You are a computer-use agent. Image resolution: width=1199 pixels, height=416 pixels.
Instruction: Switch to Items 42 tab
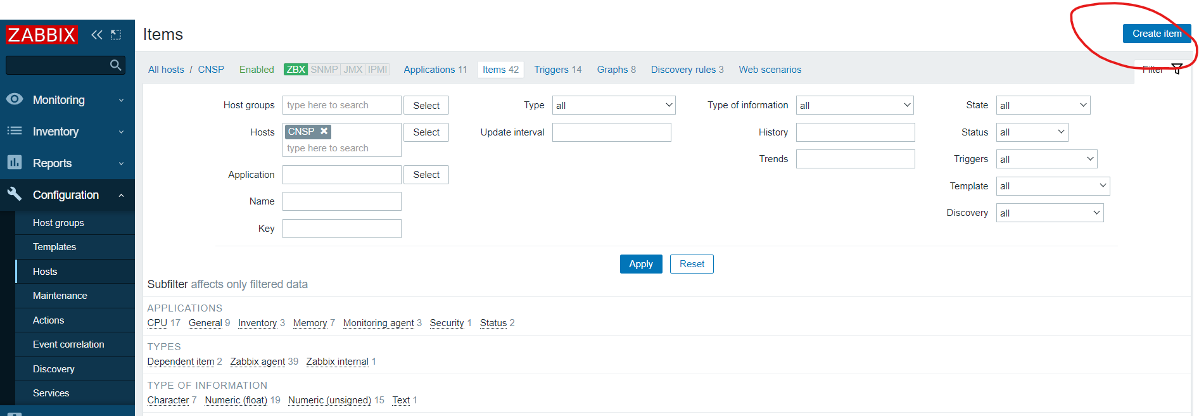(500, 70)
